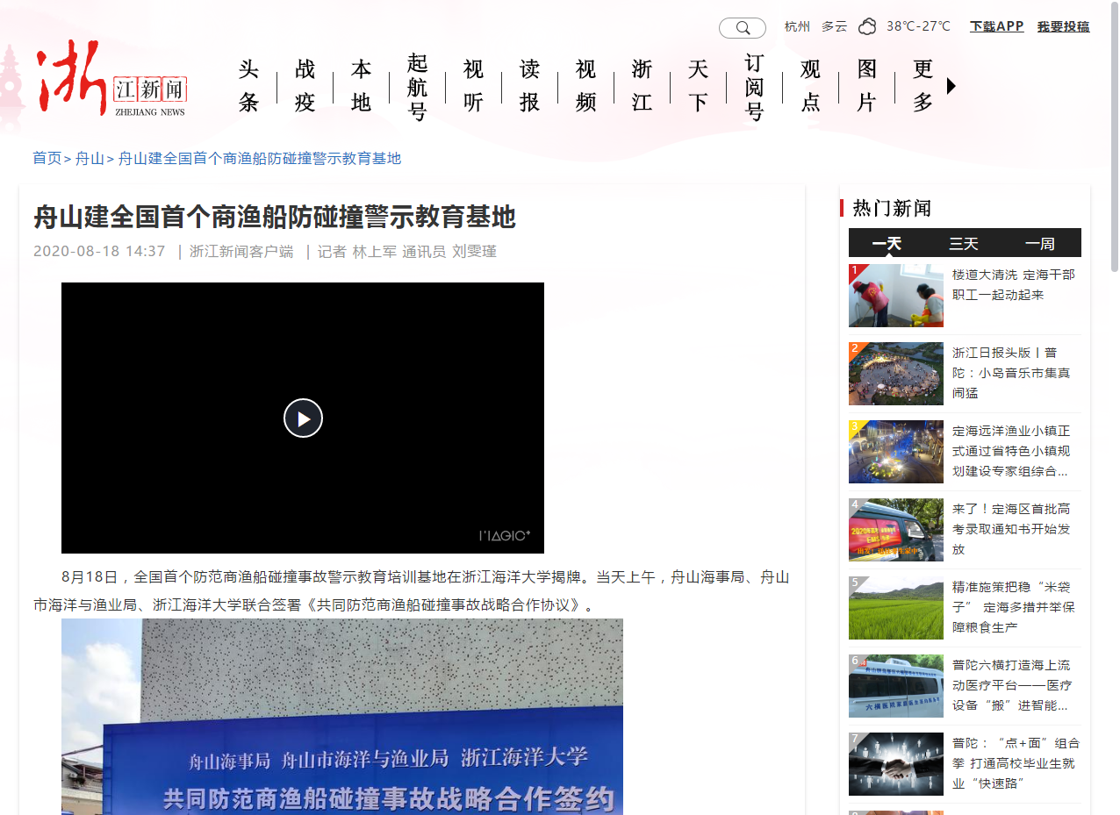Open the 观点 navigation menu
Screen dimensions: 1120x815
point(811,86)
